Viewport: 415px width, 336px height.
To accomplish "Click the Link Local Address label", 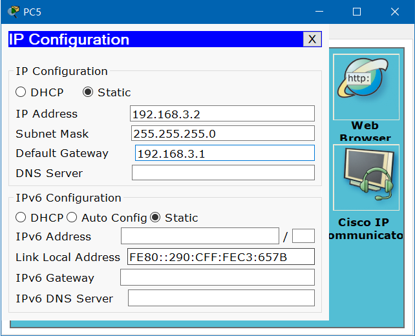I will [x=68, y=257].
